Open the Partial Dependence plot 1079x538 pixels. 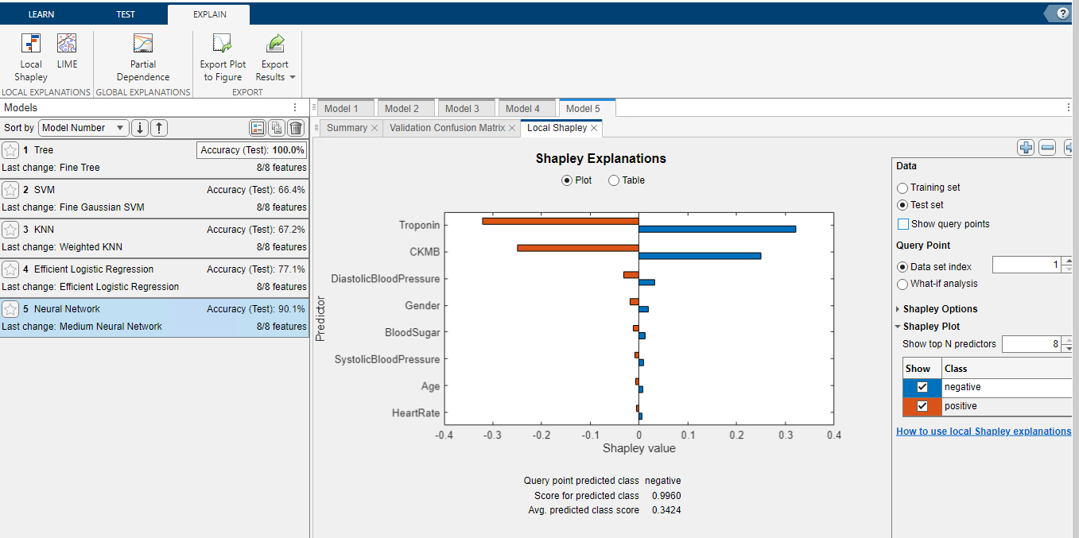pyautogui.click(x=143, y=56)
